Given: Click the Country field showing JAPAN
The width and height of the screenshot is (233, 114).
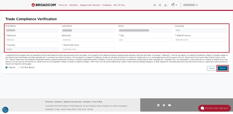Looking at the screenshot, I should coord(32,49).
